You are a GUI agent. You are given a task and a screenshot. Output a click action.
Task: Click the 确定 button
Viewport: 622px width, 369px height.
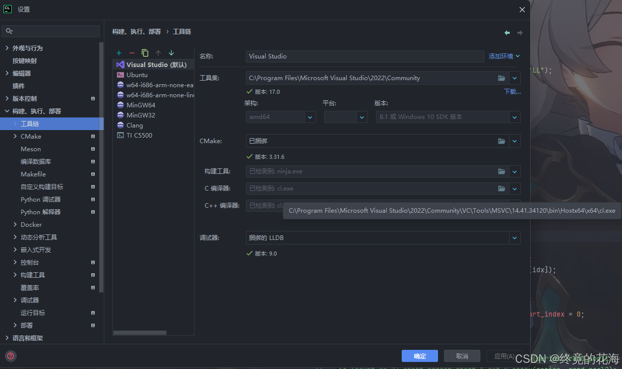(420, 356)
